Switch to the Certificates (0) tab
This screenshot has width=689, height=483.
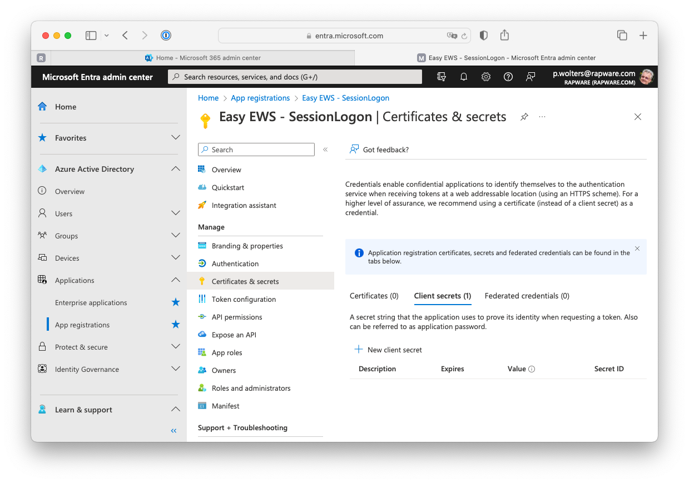tap(374, 296)
